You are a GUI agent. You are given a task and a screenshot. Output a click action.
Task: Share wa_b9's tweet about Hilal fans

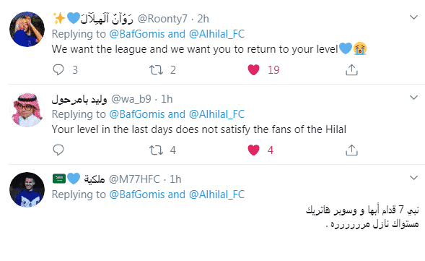[351, 150]
